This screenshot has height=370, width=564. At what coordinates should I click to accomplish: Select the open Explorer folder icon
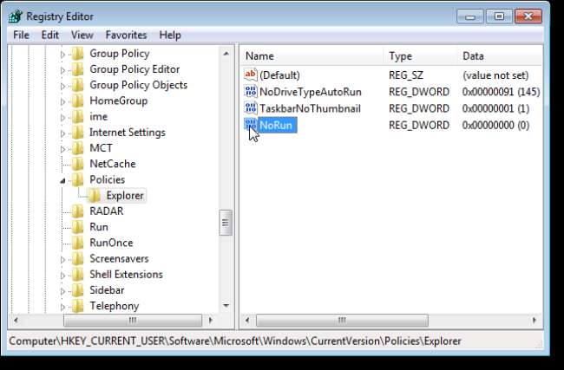[95, 196]
